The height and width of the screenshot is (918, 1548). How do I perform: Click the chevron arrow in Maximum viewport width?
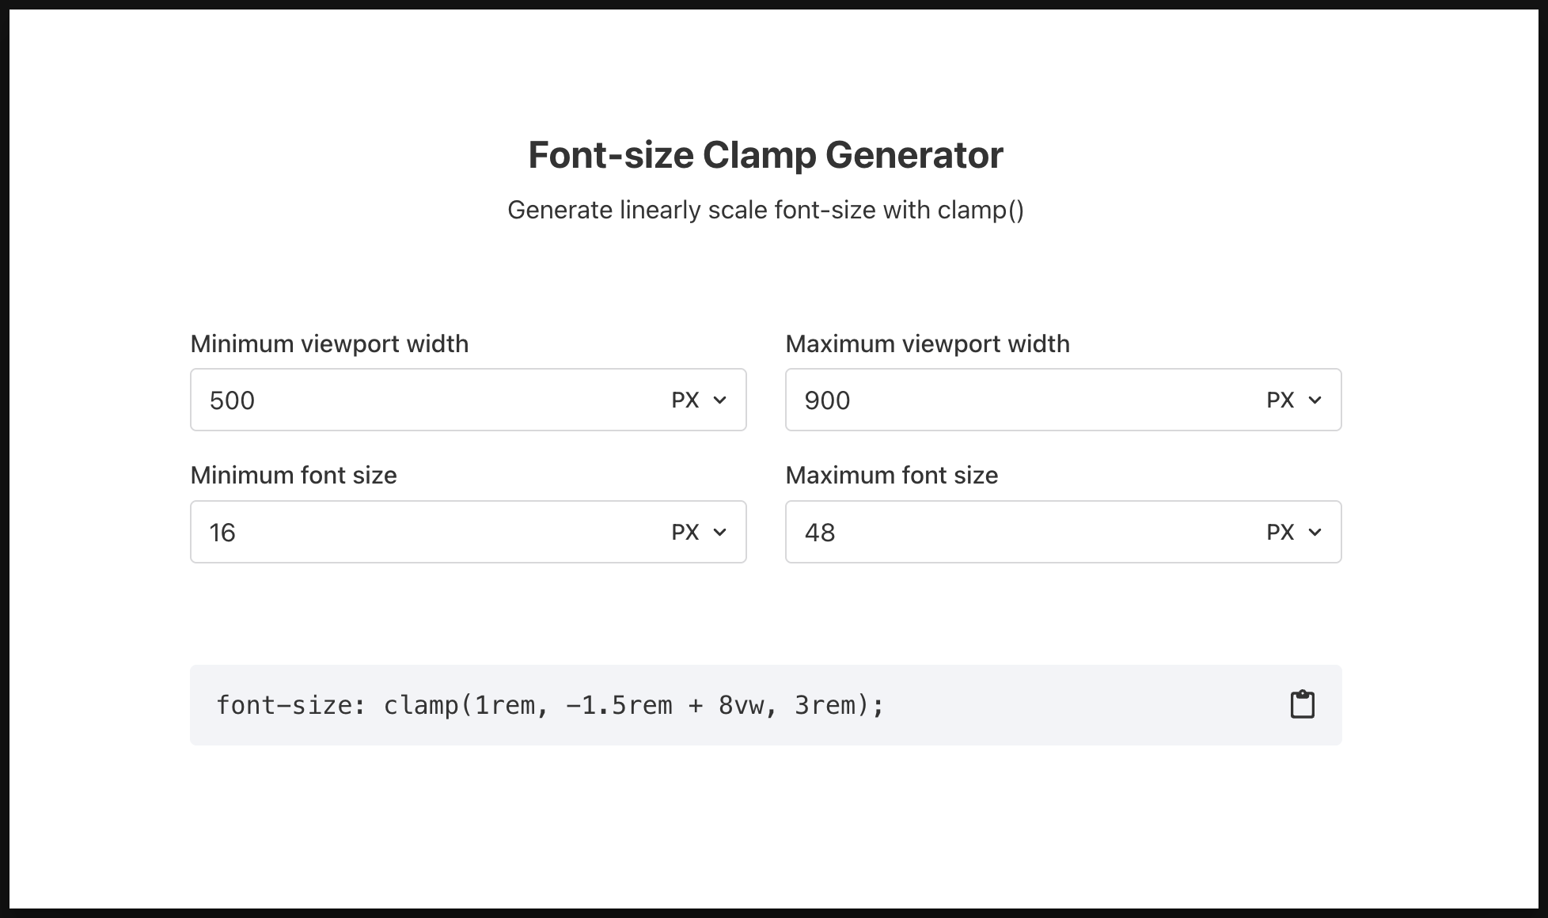coord(1315,400)
